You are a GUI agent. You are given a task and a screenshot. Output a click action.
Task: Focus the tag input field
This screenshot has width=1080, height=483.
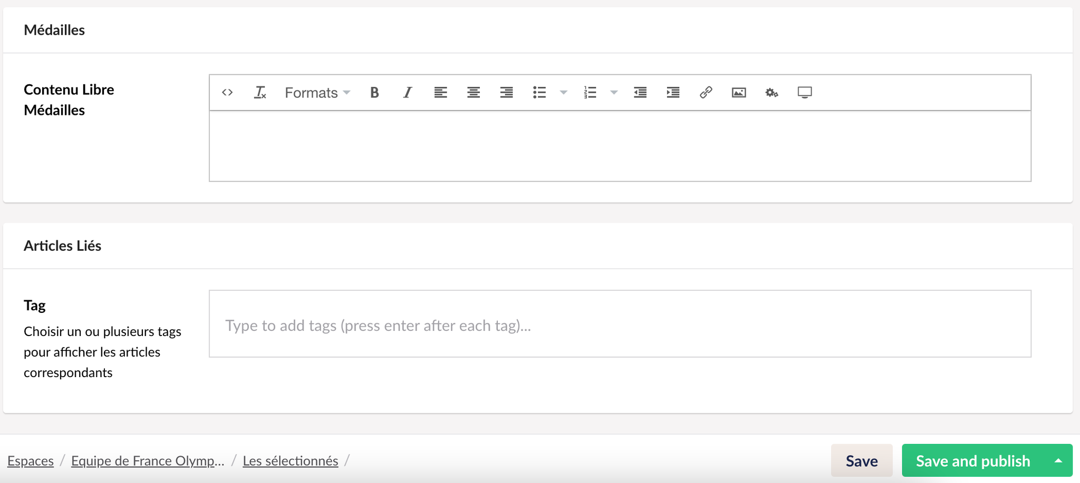coord(620,324)
